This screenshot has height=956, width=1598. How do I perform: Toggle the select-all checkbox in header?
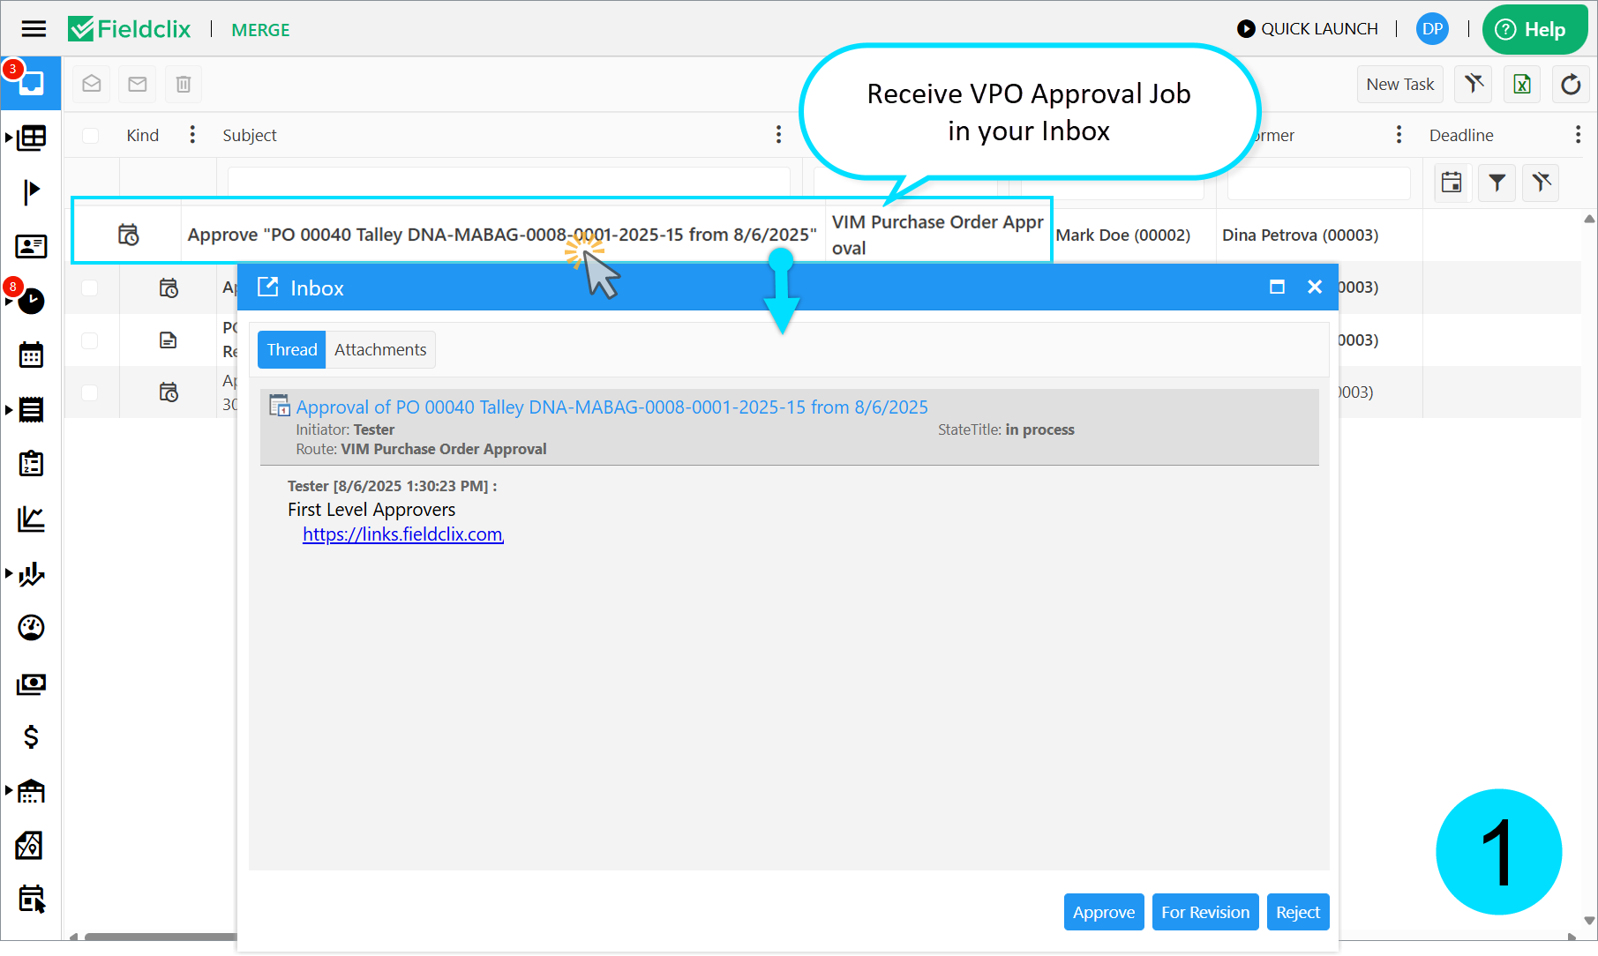click(x=90, y=135)
